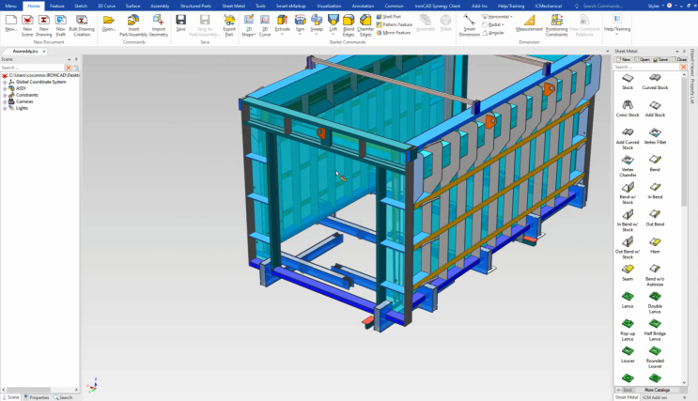Pick the Louver catalog item
698x401 pixels.
point(628,355)
